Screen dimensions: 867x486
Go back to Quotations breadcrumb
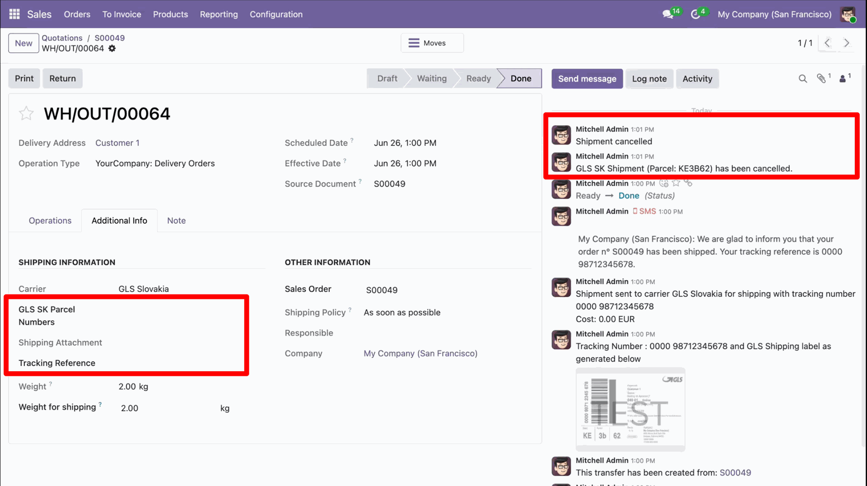[x=62, y=38]
